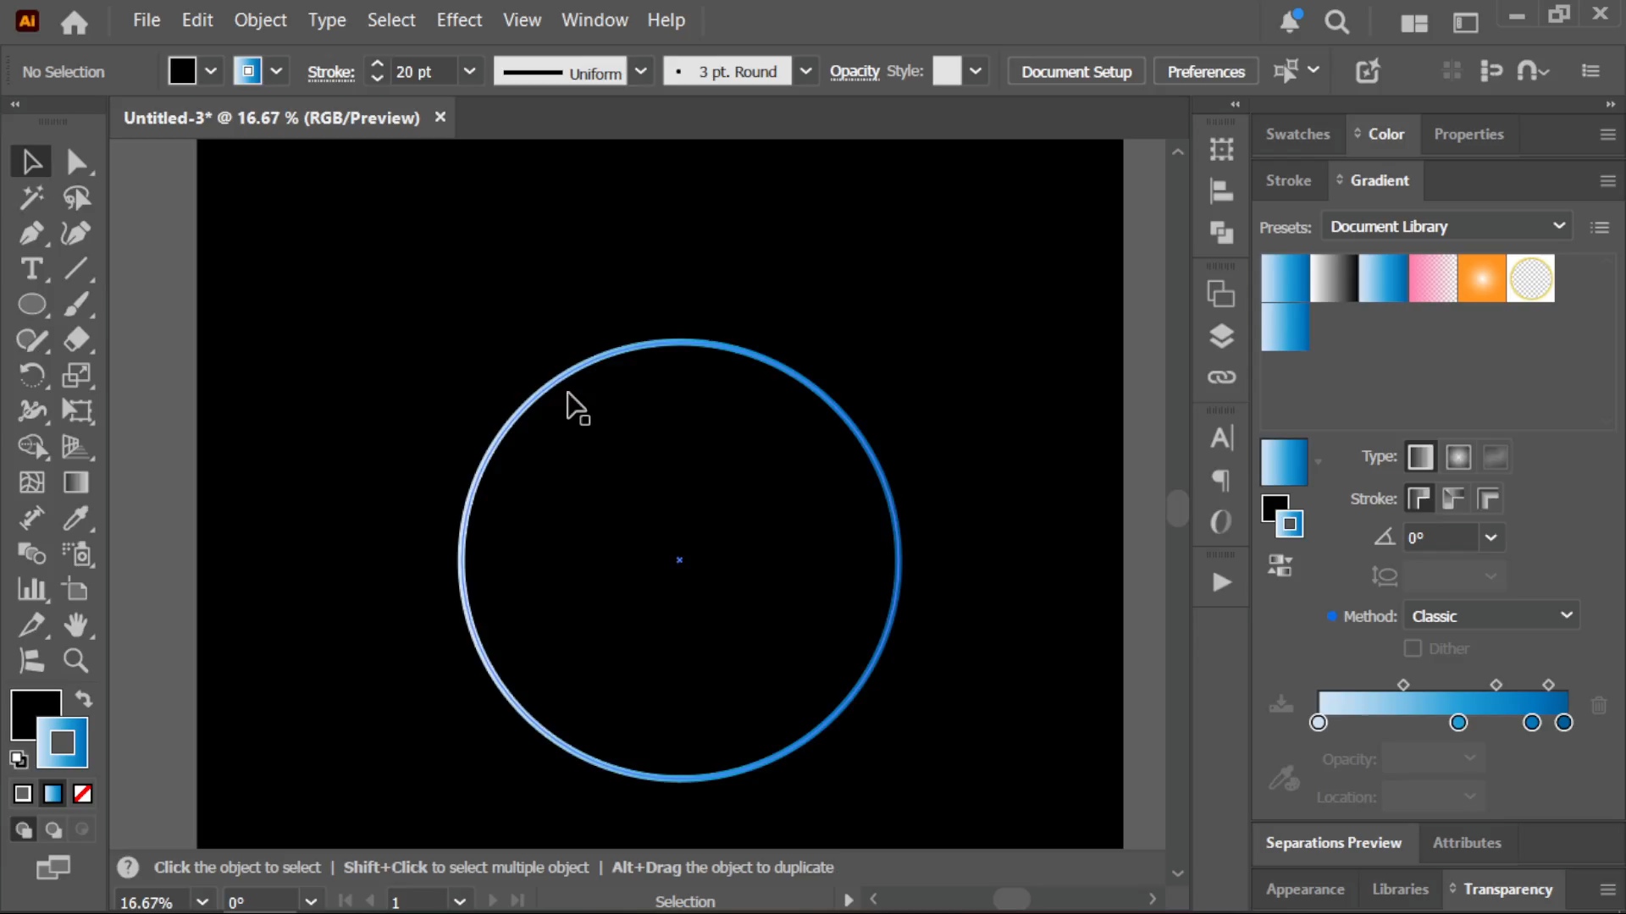Open the Object menu
This screenshot has height=914, width=1626.
coord(260,19)
